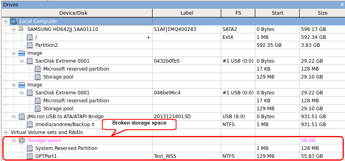Collapse the Storage space node
The width and height of the screenshot is (345, 161).
14,140
